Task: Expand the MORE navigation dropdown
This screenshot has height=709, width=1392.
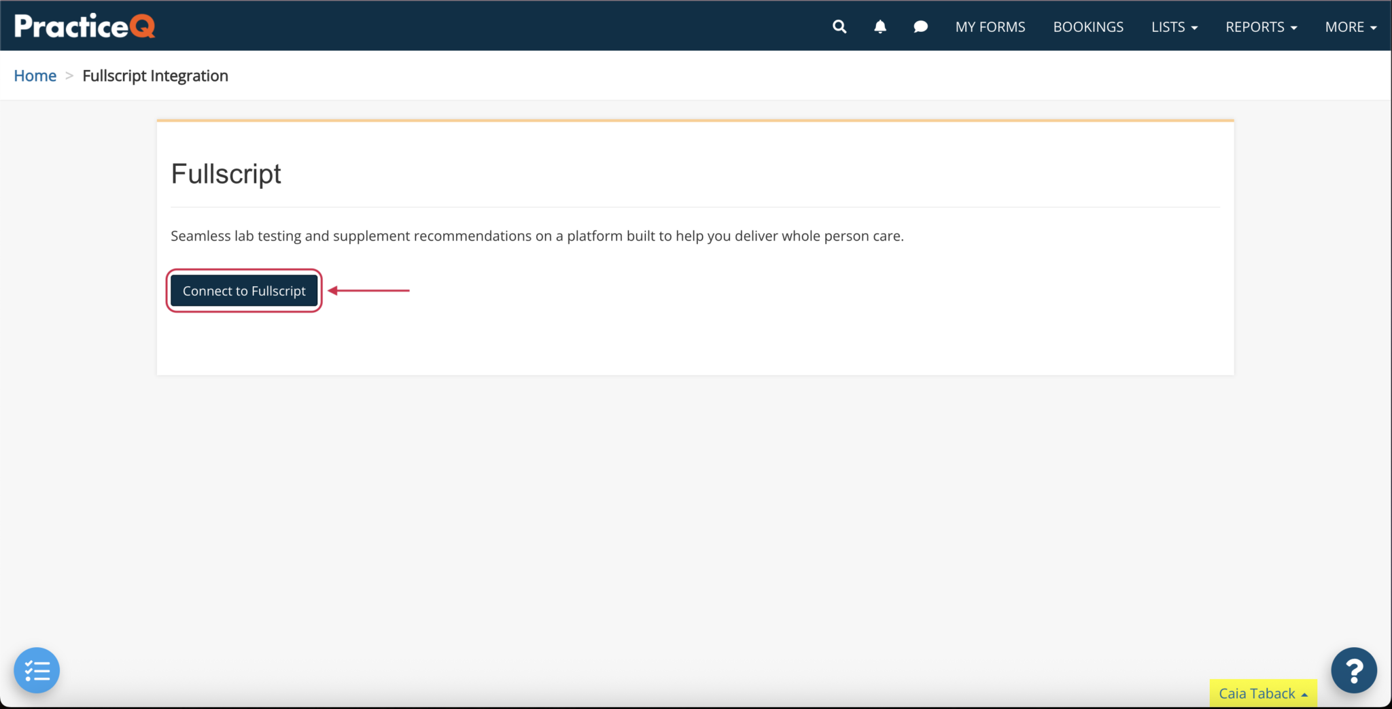Action: 1350,27
